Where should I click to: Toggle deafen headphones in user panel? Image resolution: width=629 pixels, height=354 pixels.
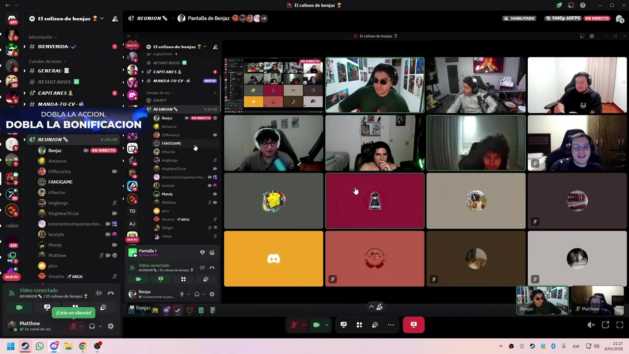click(x=92, y=326)
